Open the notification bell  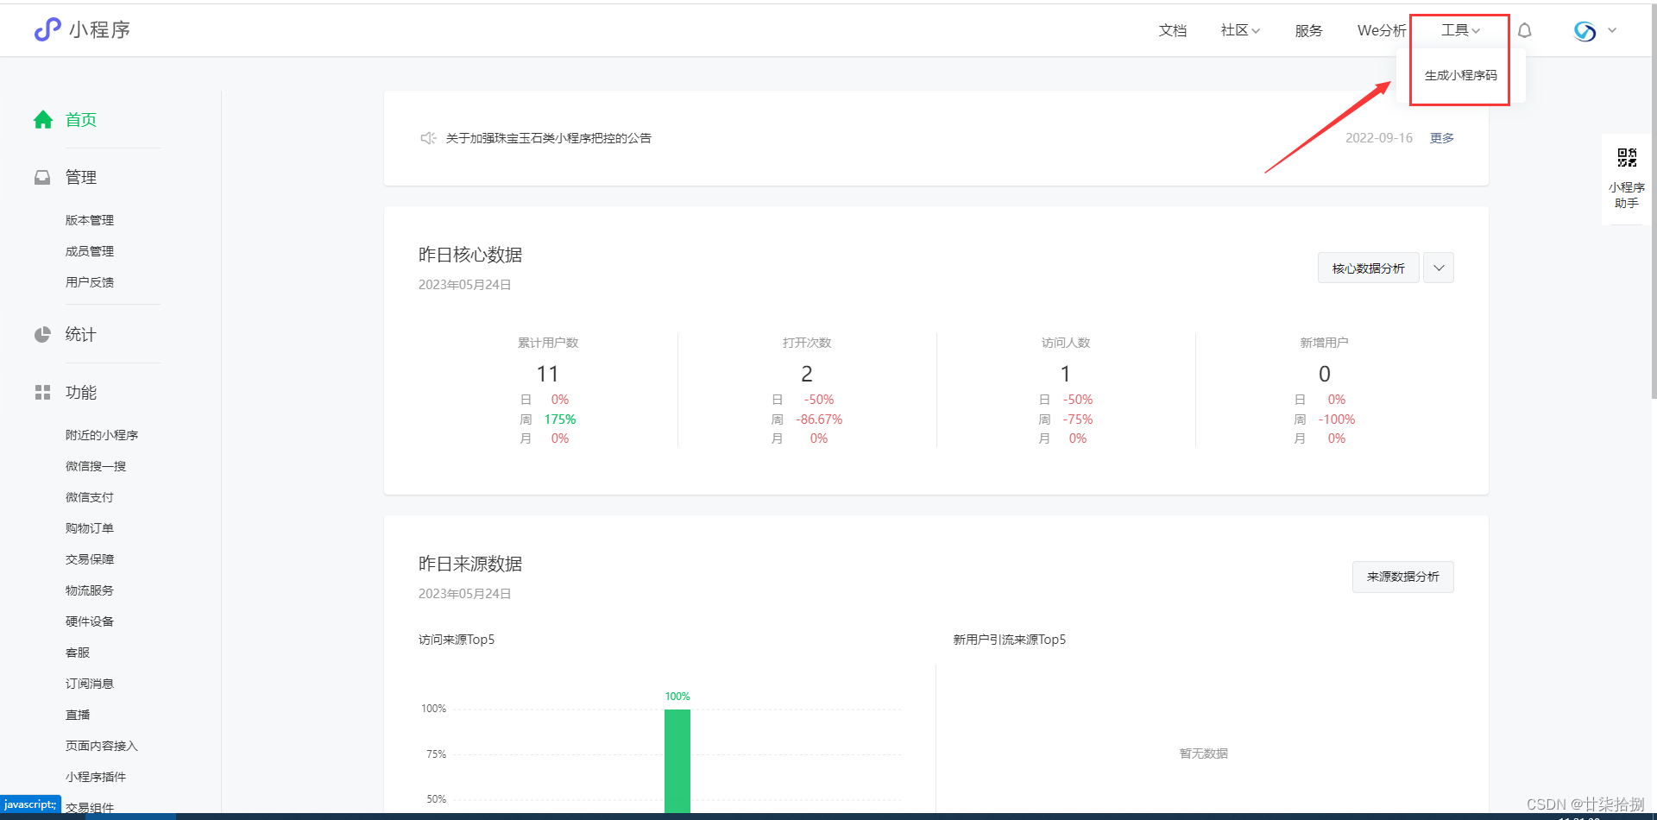click(x=1525, y=31)
